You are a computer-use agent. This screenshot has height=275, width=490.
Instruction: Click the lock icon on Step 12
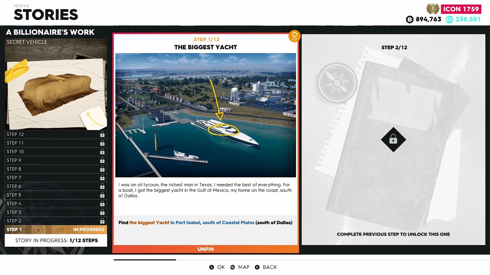click(x=102, y=134)
